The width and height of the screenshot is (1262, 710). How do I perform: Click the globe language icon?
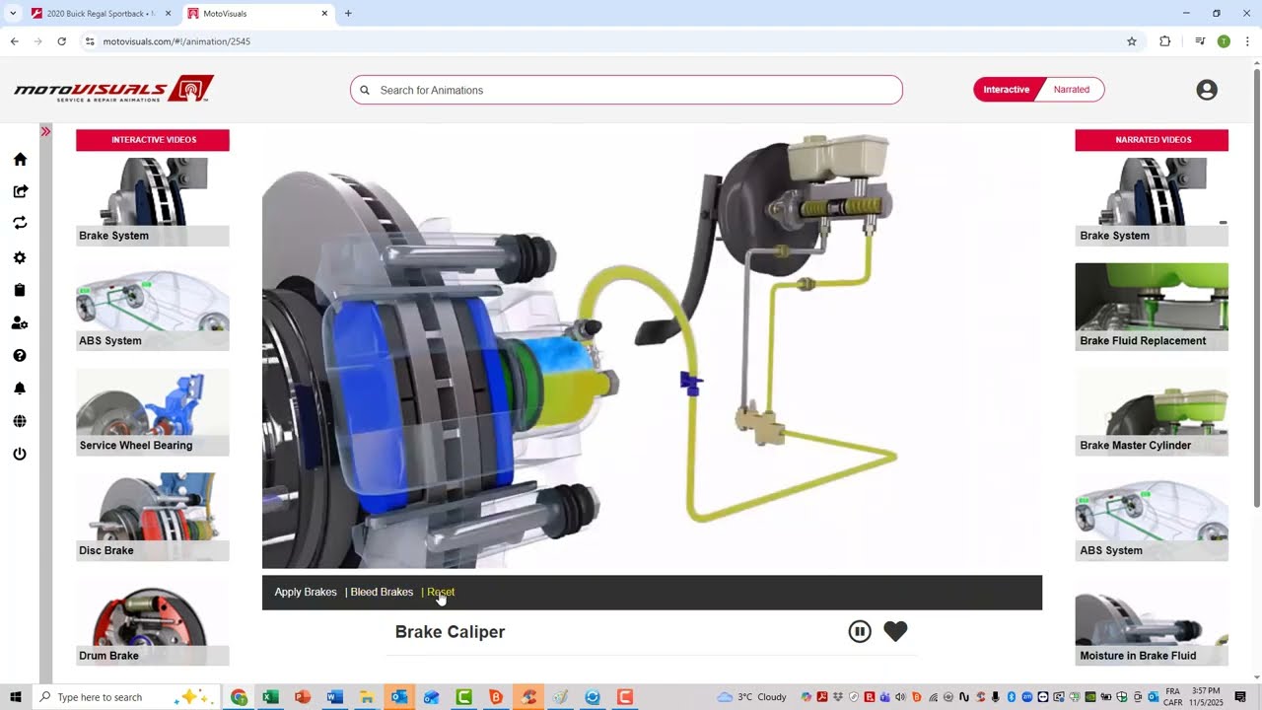click(20, 421)
